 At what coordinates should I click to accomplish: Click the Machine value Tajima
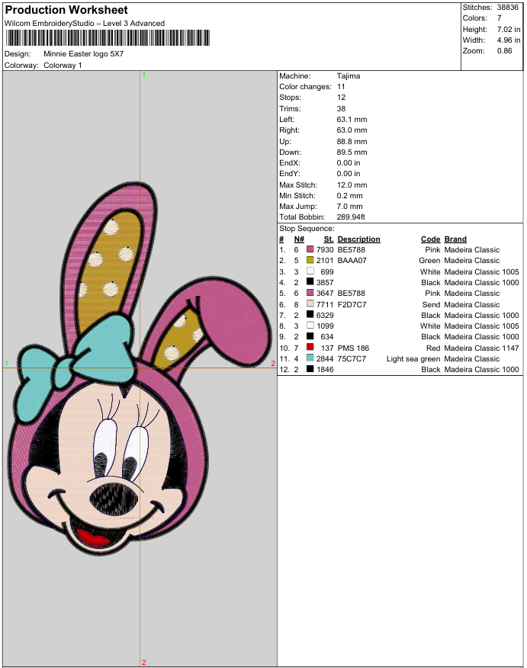click(349, 76)
